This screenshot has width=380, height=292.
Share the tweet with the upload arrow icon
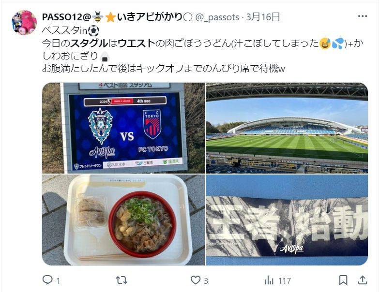[362, 280]
